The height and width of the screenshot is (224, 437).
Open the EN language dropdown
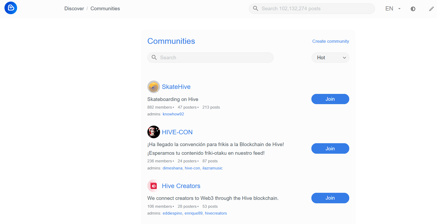click(x=393, y=9)
